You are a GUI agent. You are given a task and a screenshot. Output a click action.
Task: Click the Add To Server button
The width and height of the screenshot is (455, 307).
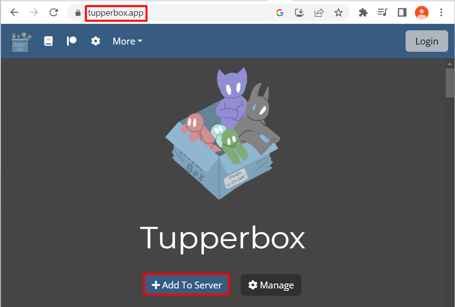(186, 285)
